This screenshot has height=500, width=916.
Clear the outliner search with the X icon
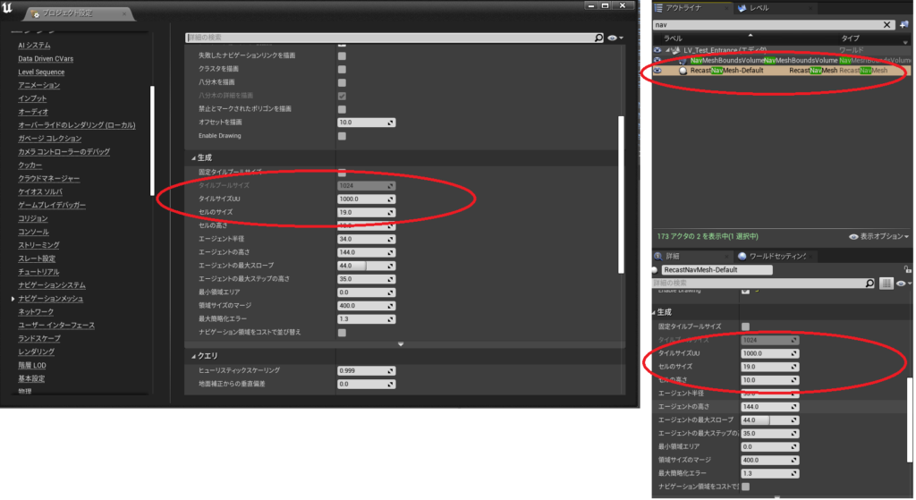tap(887, 25)
